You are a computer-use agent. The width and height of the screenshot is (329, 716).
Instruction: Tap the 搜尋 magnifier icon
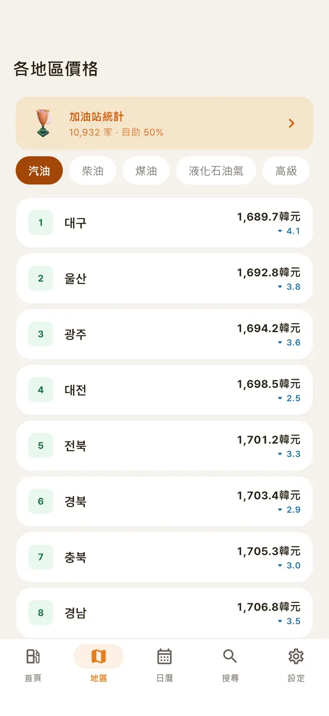230,656
